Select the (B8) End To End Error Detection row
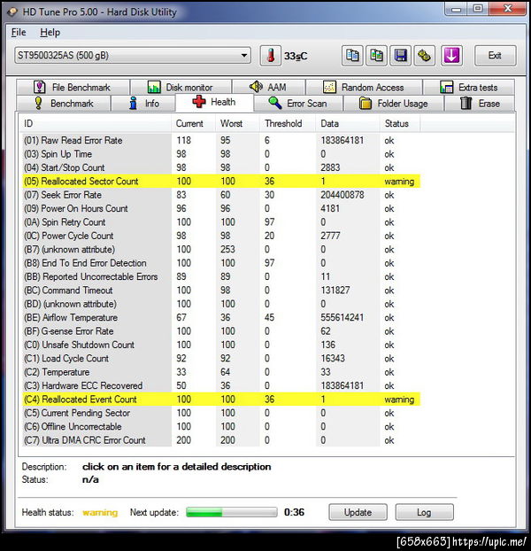Image resolution: width=531 pixels, height=551 pixels. [x=221, y=263]
